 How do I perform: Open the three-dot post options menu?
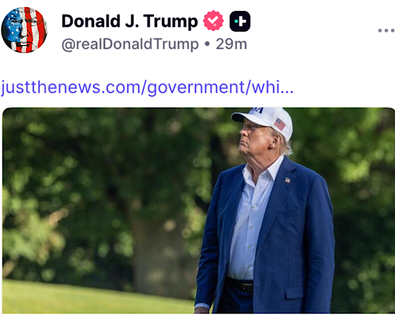tap(386, 31)
